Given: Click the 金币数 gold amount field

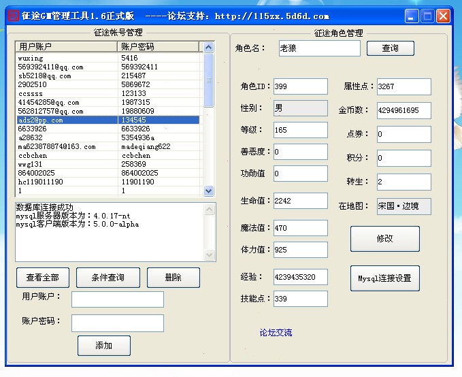Looking at the screenshot, I should (403, 110).
